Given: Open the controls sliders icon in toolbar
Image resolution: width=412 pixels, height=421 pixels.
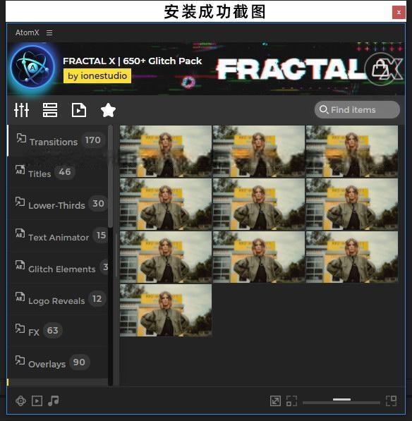Looking at the screenshot, I should [x=21, y=110].
